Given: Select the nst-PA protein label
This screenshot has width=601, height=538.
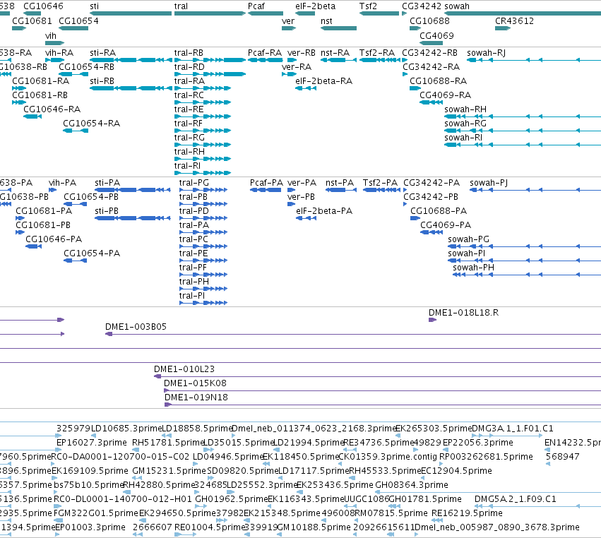Looking at the screenshot, I should (340, 183).
